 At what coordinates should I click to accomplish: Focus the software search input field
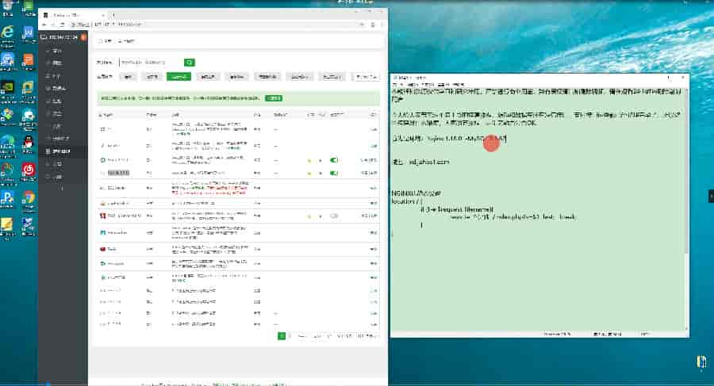click(x=152, y=63)
